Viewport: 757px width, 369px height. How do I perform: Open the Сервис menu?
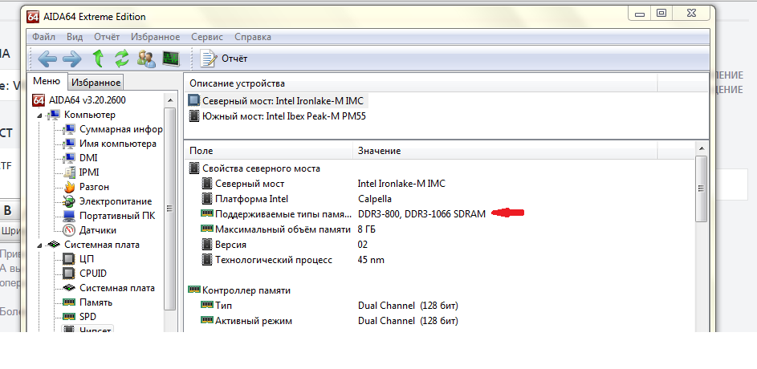click(207, 37)
